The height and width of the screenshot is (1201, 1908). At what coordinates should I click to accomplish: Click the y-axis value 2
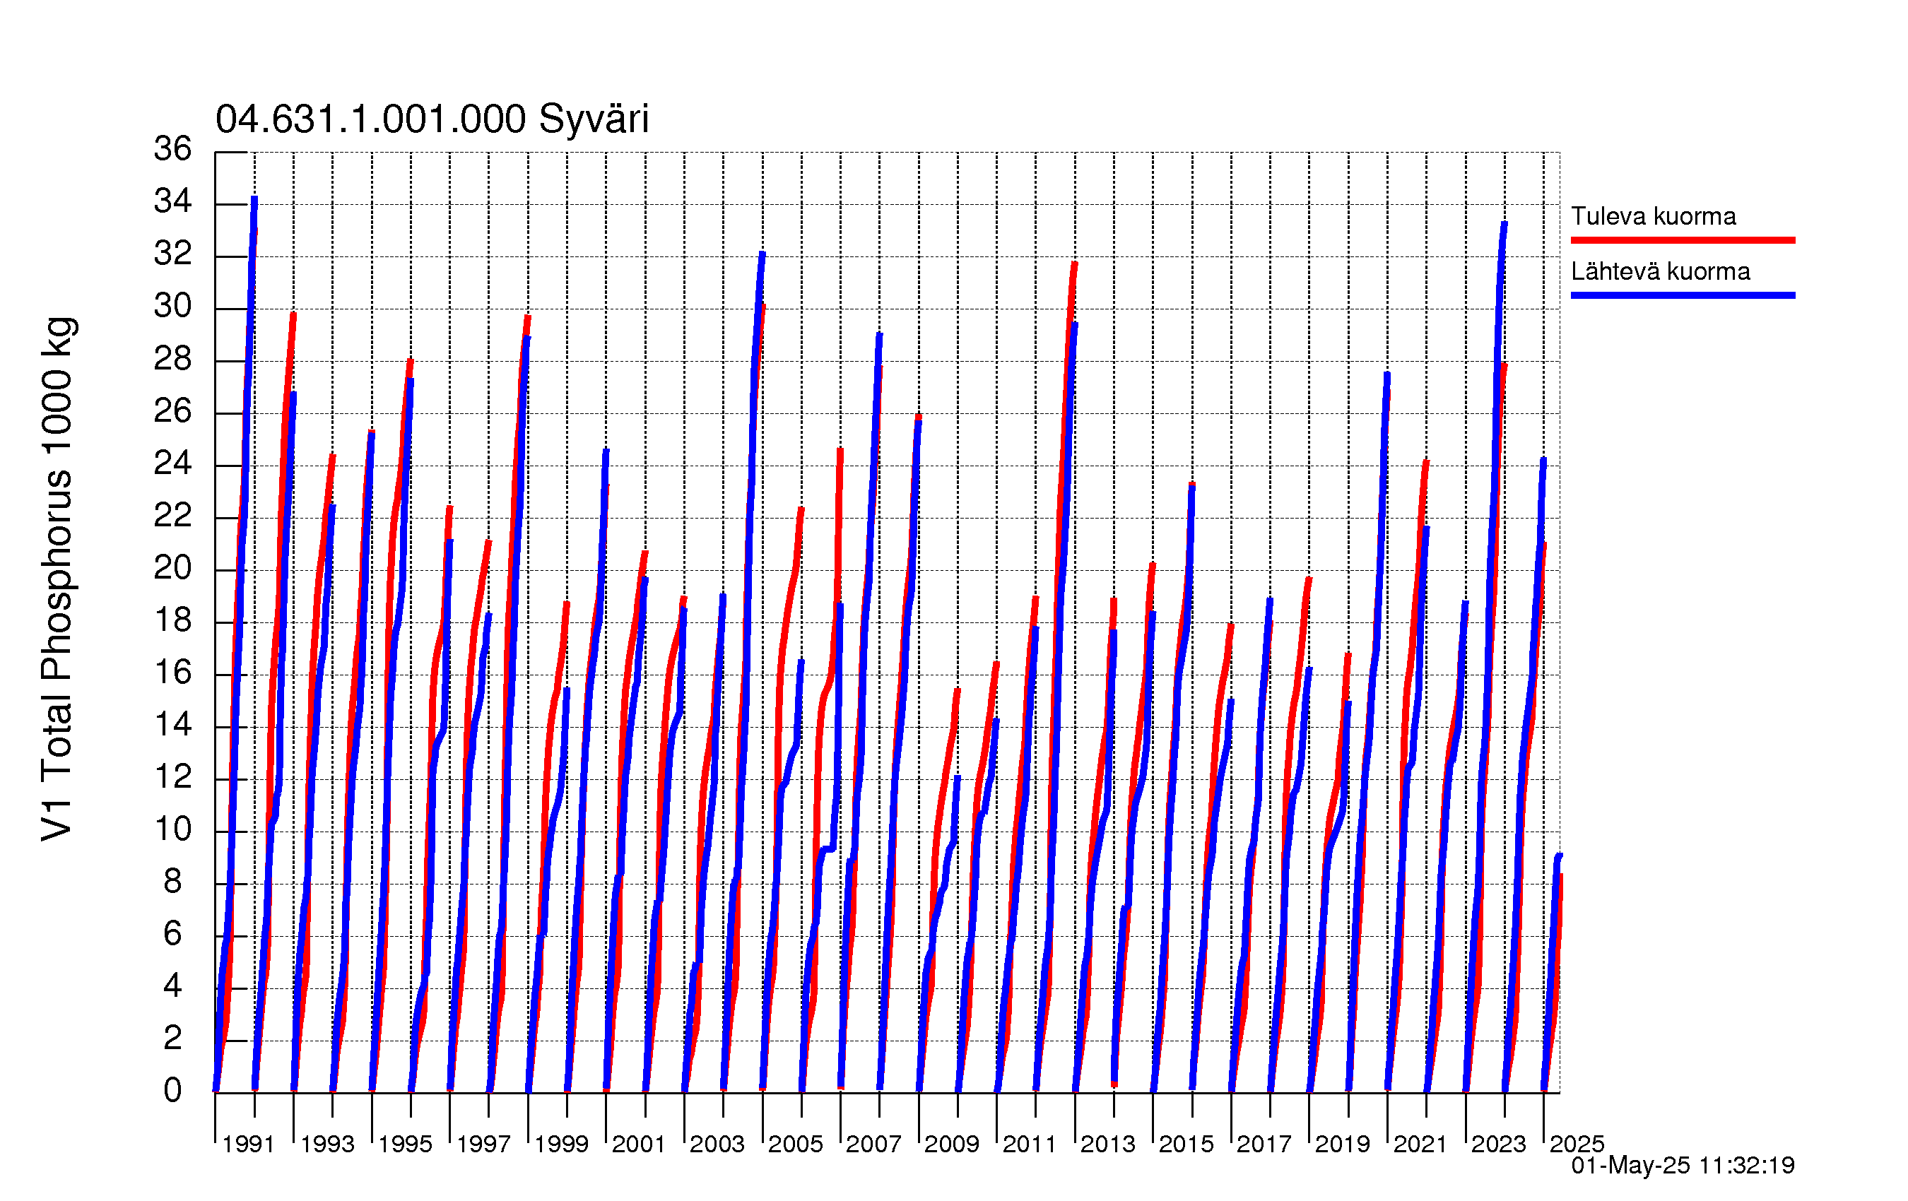(172, 1038)
